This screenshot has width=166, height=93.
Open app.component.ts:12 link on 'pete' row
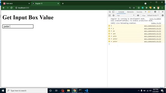(153, 36)
